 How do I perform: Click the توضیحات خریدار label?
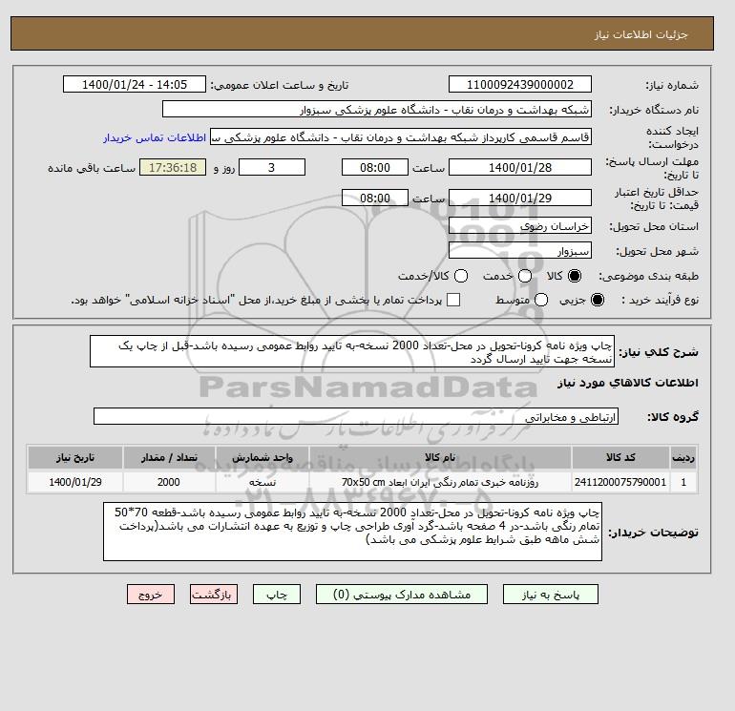653,533
